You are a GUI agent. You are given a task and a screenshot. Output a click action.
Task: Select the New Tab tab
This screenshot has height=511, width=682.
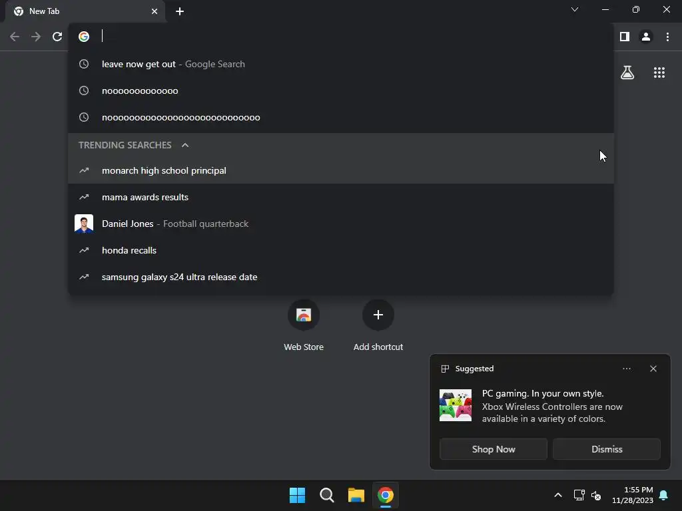(85, 11)
